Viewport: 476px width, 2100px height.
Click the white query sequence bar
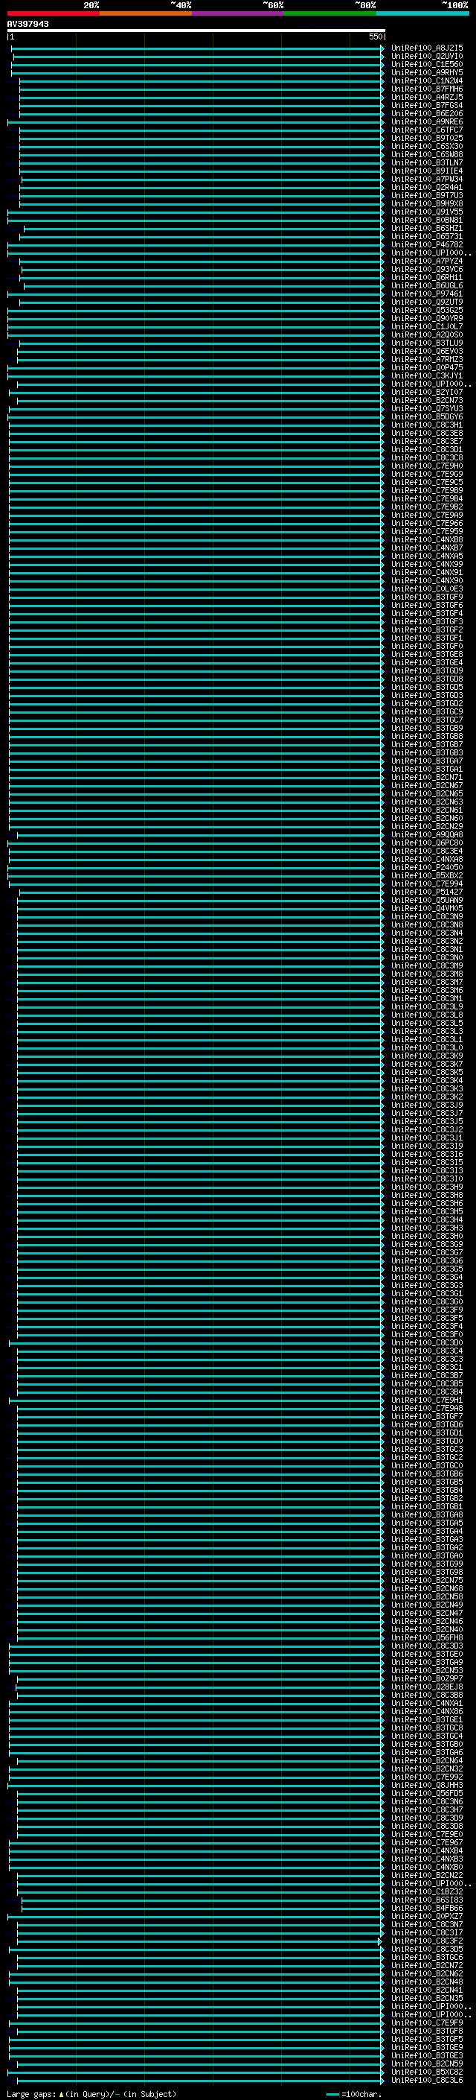coord(196,30)
